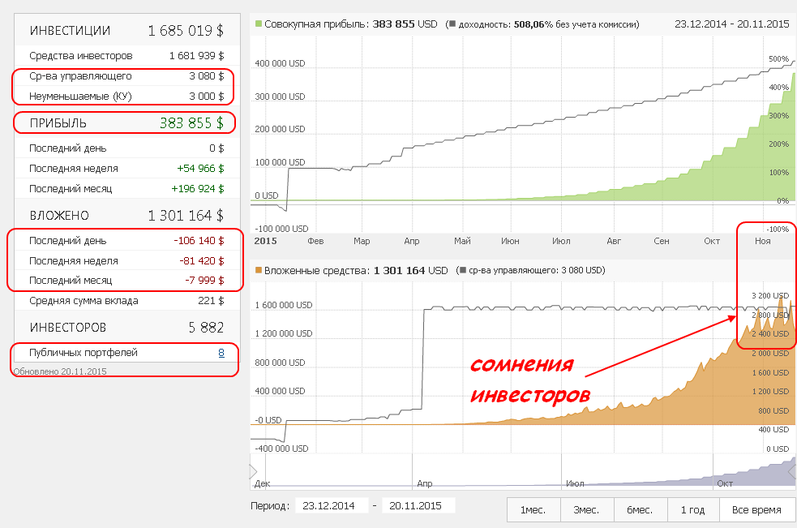Display the Все время full range

coord(756,509)
